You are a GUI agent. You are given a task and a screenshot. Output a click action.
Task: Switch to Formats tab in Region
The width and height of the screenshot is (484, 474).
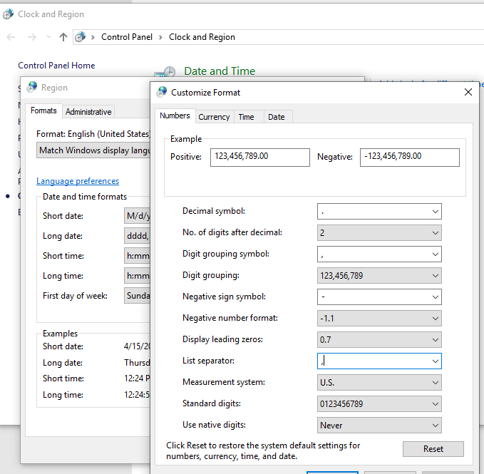[x=43, y=110]
